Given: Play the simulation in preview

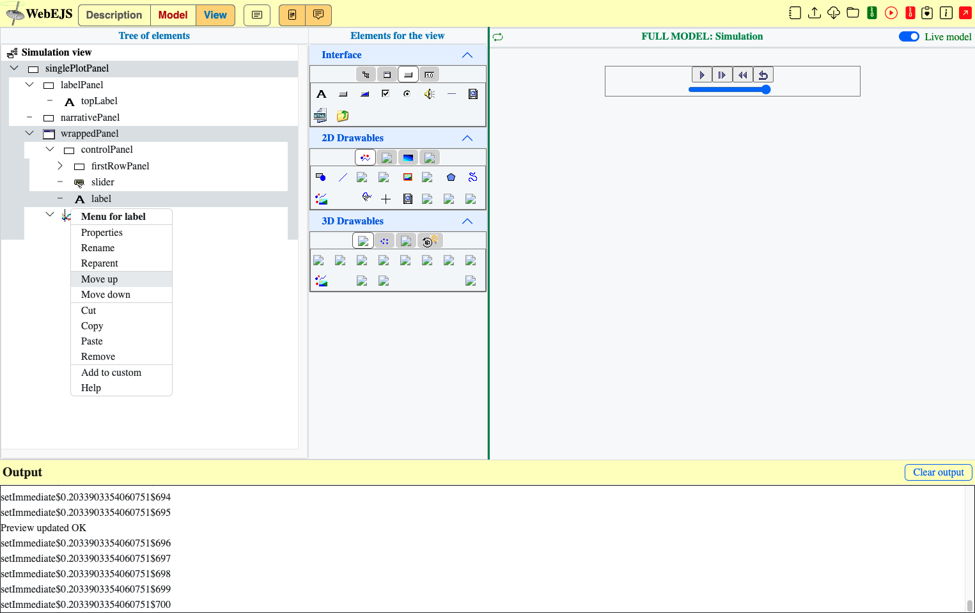Looking at the screenshot, I should coord(702,75).
